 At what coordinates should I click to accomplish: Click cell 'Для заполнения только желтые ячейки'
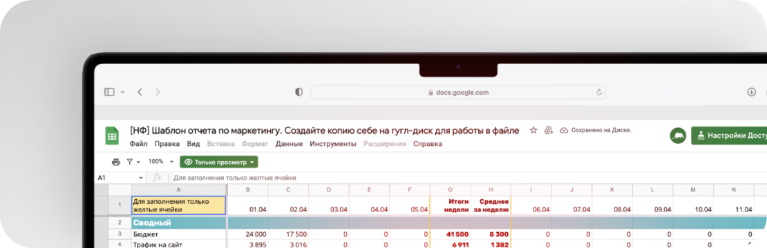pyautogui.click(x=178, y=205)
